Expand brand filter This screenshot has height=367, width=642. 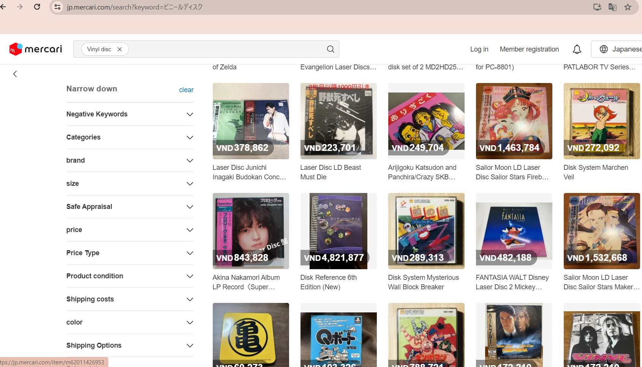point(130,160)
